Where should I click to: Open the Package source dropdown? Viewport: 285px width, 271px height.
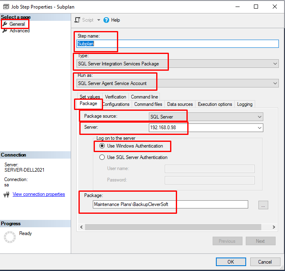pos(259,117)
